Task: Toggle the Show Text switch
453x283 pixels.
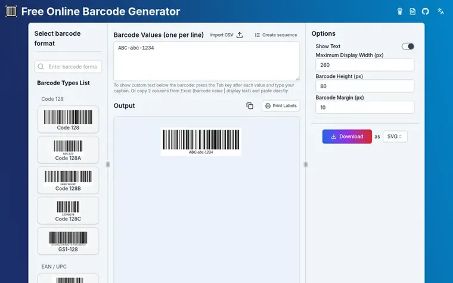Action: point(408,46)
